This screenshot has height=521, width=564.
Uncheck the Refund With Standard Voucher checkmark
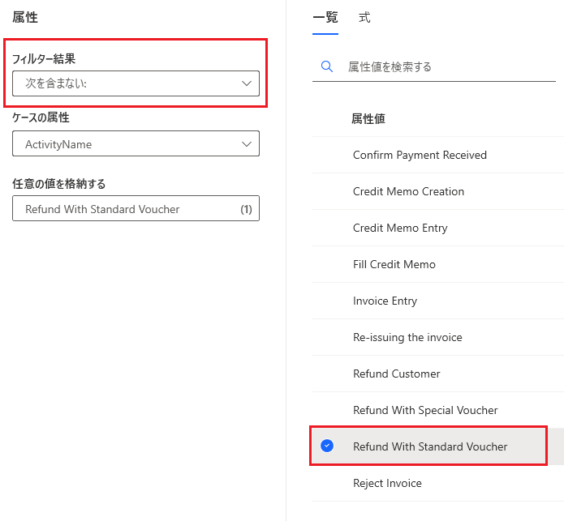(x=327, y=446)
